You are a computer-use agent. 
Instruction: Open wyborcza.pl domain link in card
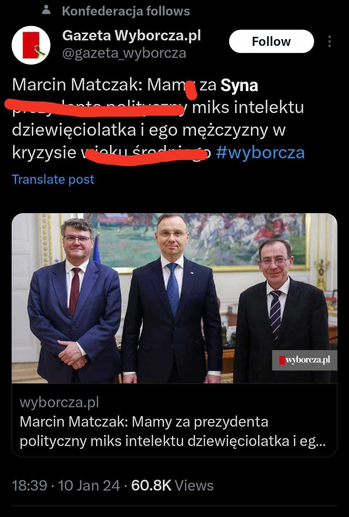coord(59,402)
